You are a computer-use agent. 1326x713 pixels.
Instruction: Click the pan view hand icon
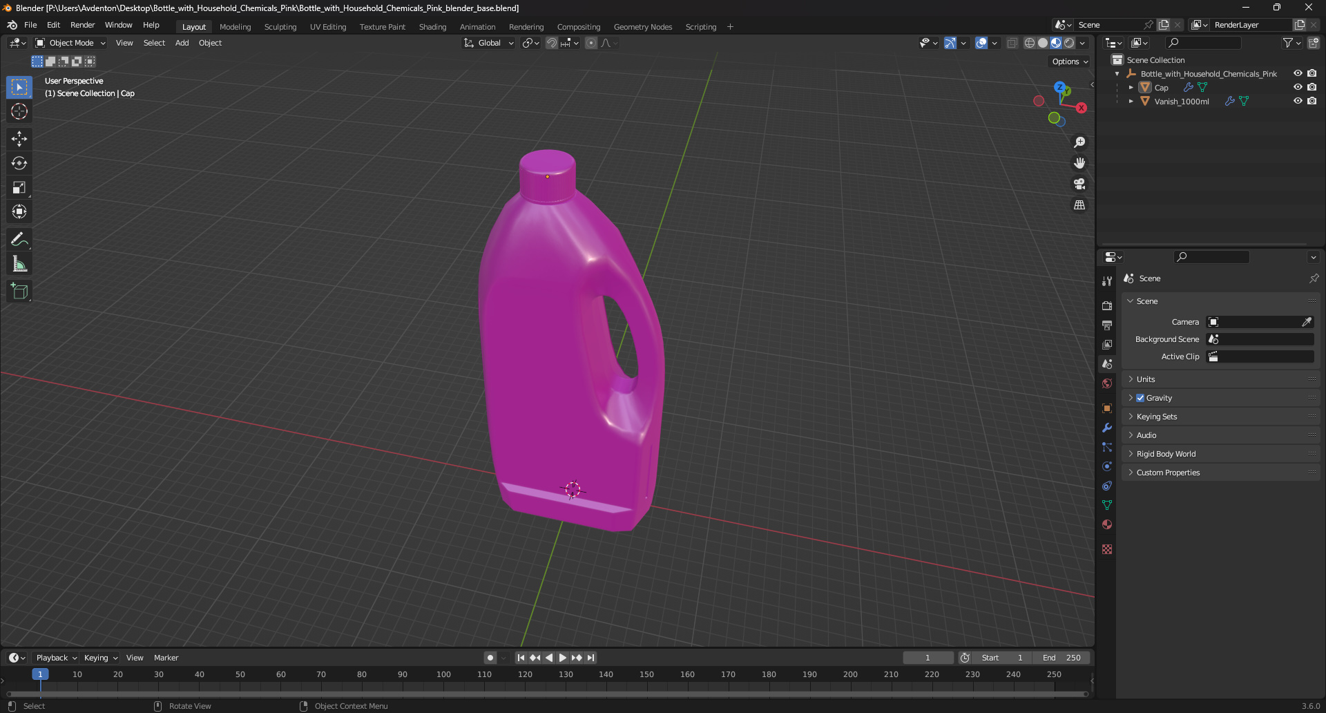click(x=1079, y=163)
